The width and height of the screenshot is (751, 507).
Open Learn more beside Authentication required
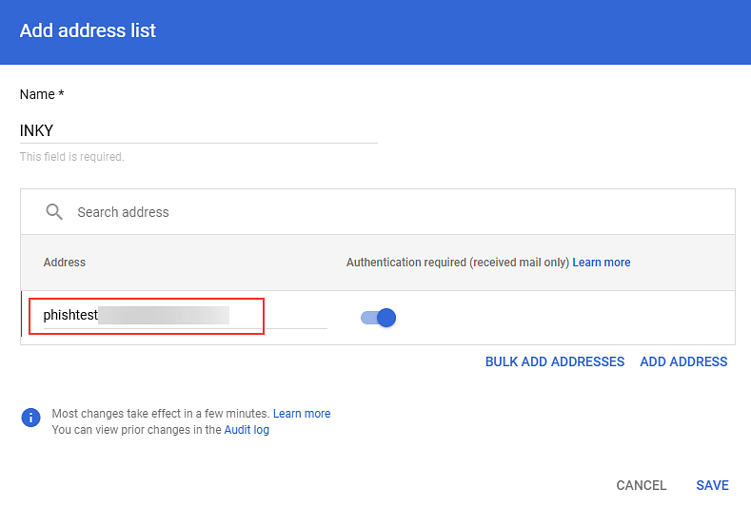(602, 263)
